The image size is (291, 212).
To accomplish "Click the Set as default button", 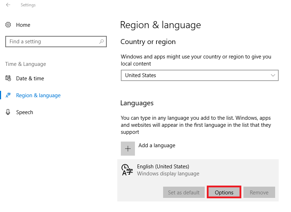I will [184, 193].
